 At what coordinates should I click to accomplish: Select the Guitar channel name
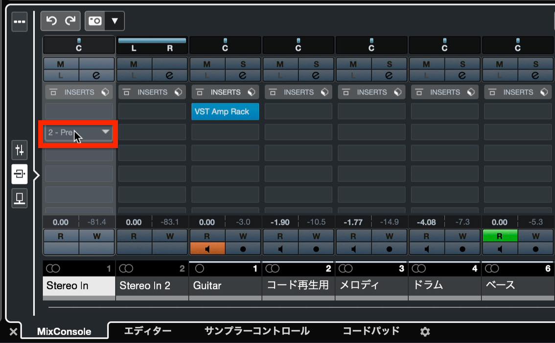(x=225, y=286)
